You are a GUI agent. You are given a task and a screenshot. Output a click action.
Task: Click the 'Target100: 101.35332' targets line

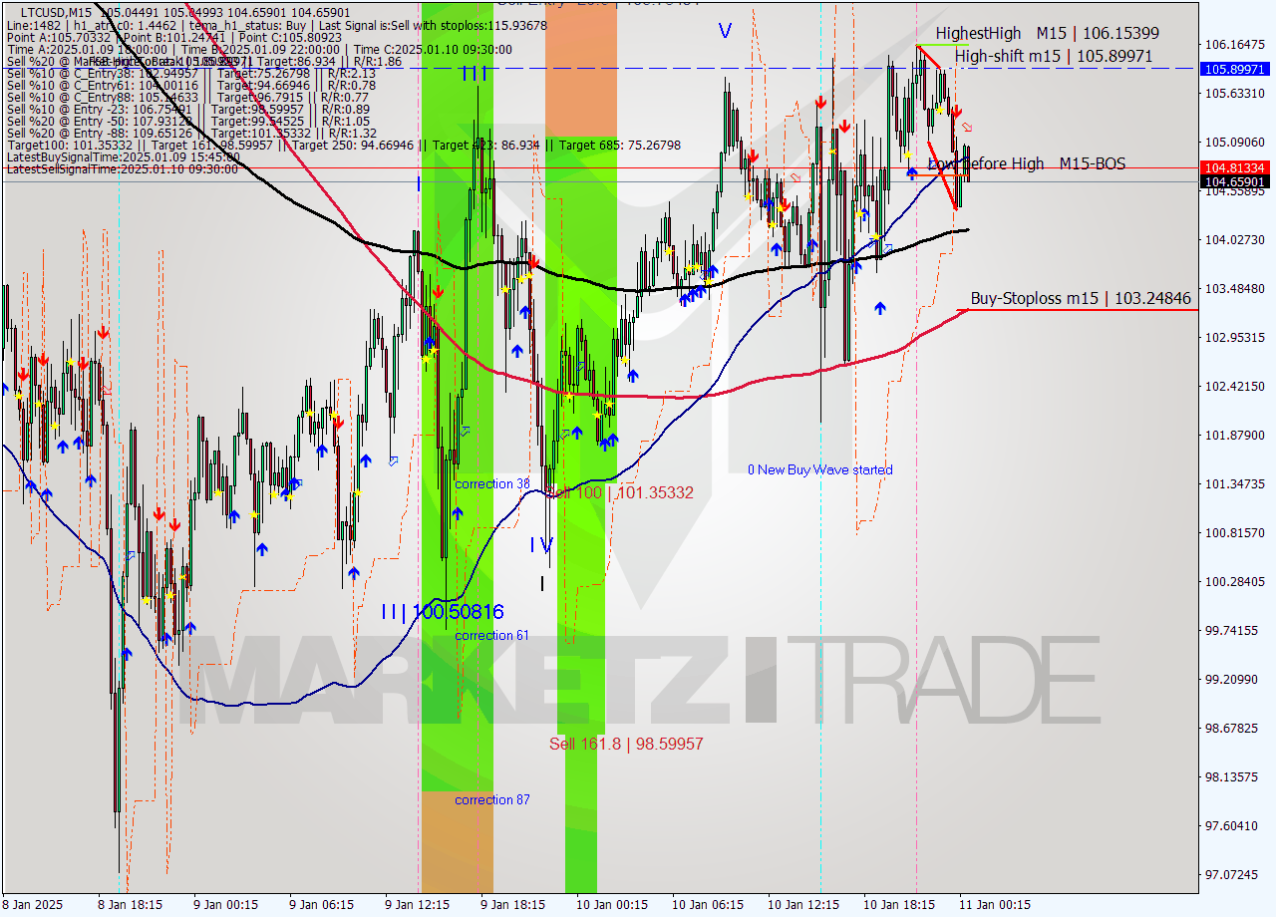343,146
